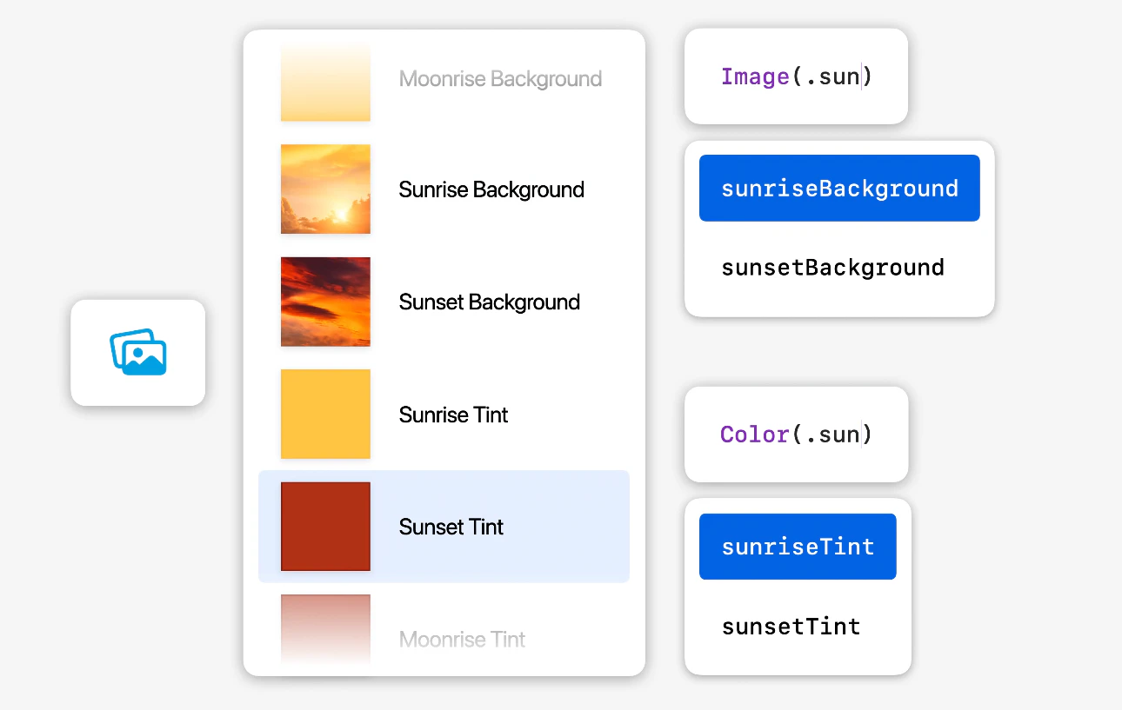
Task: Select the Sunset Background sky thumbnail
Action: click(x=325, y=302)
